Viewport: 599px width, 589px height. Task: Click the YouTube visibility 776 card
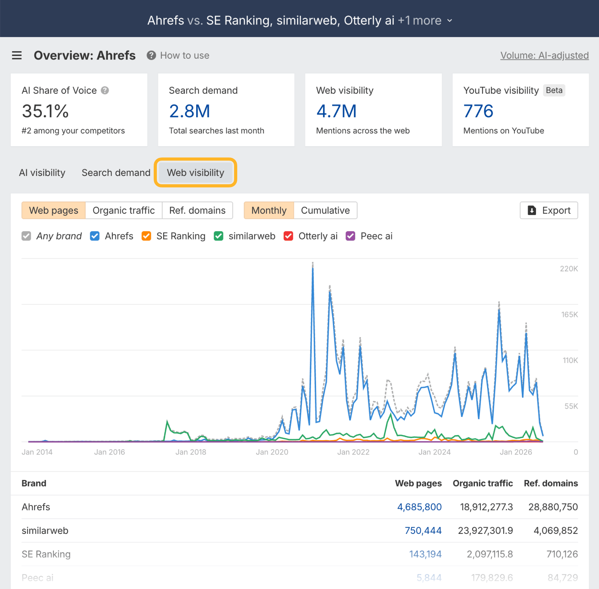pos(521,110)
